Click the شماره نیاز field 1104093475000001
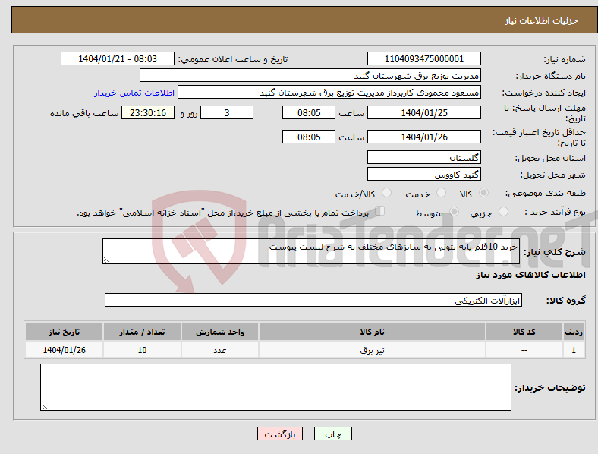 (x=424, y=58)
